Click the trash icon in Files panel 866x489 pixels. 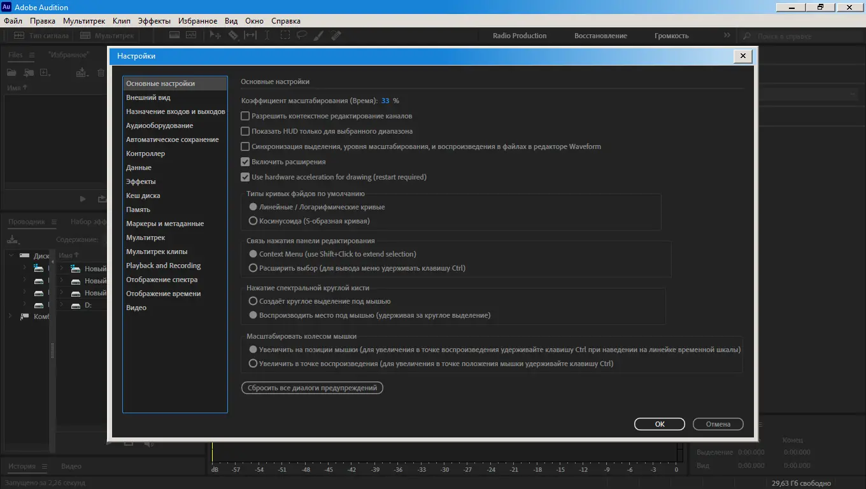click(x=101, y=73)
